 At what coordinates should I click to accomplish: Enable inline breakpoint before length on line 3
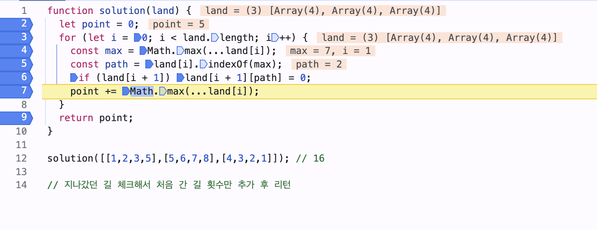coord(214,37)
